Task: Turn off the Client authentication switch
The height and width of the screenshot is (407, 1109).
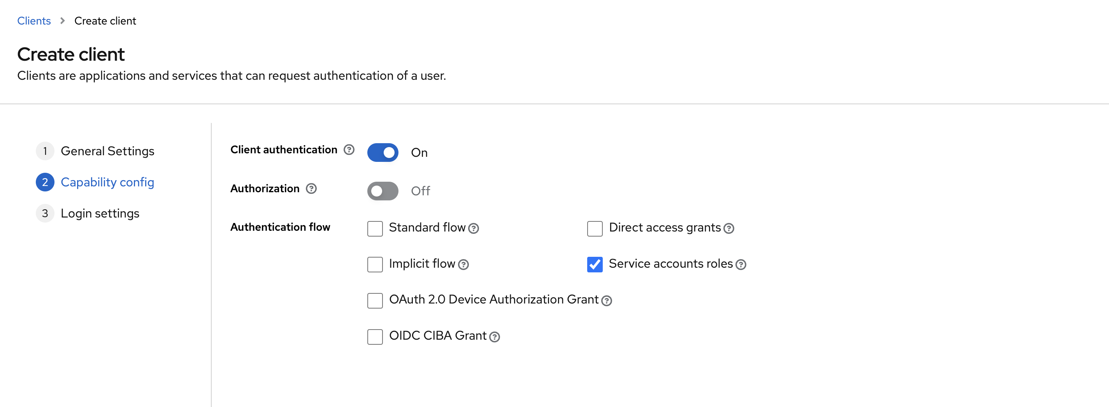Action: (382, 153)
